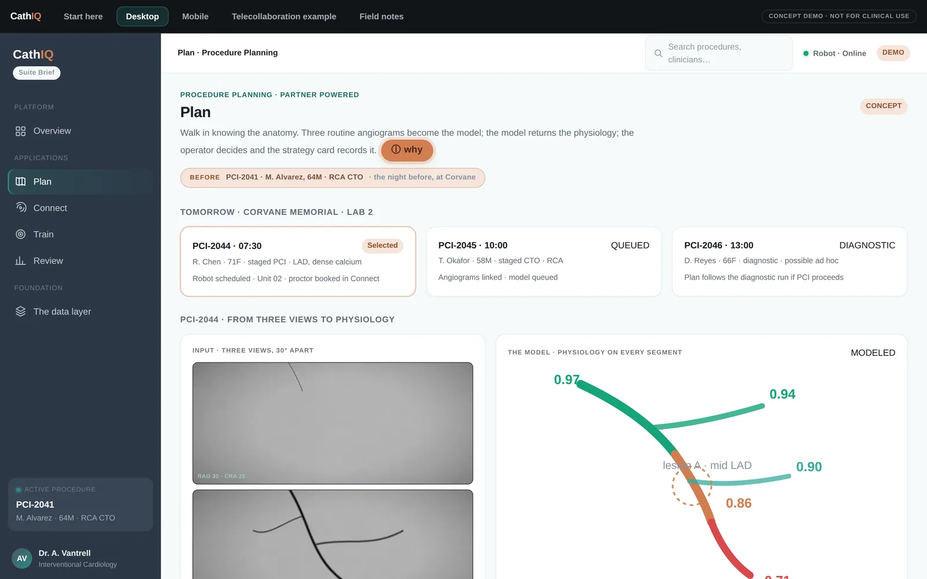Click the CathIQ logo in top bar
Screen dimensions: 927x579
click(25, 16)
